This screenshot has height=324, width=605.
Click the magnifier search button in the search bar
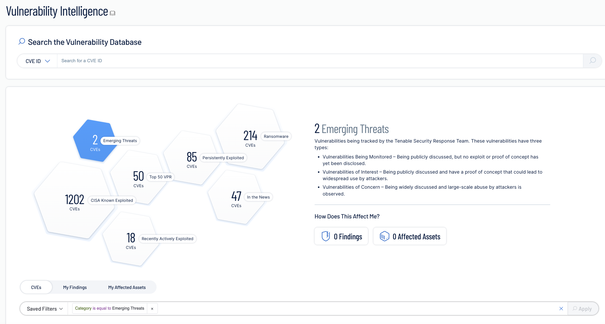coord(592,61)
